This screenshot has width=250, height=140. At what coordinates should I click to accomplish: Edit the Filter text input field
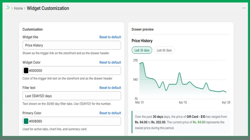click(72, 96)
